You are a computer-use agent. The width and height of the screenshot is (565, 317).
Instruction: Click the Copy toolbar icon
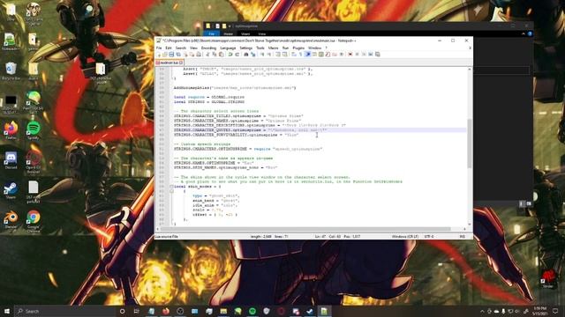click(x=214, y=55)
